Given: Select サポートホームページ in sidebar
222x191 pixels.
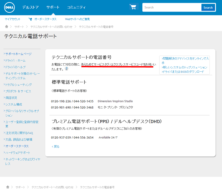Looking at the screenshot, I should (x=18, y=54).
